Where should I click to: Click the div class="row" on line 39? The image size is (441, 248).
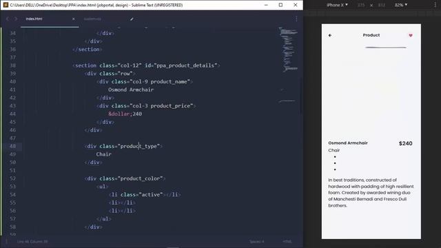coord(110,74)
